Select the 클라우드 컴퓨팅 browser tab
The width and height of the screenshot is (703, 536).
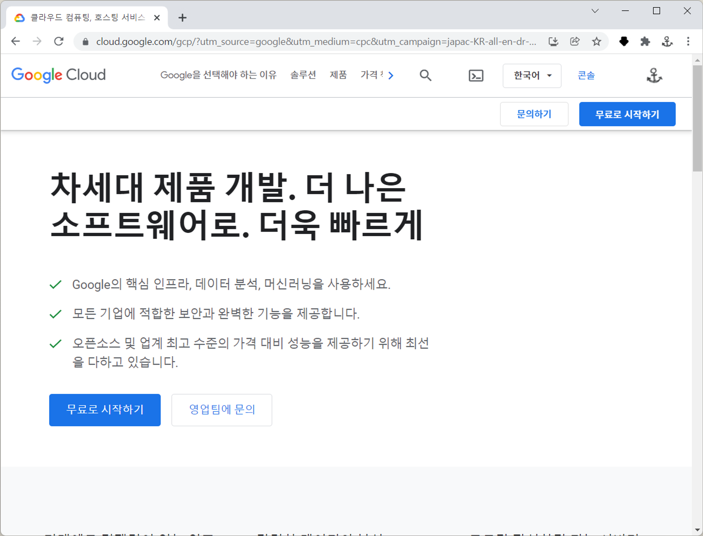(x=87, y=18)
